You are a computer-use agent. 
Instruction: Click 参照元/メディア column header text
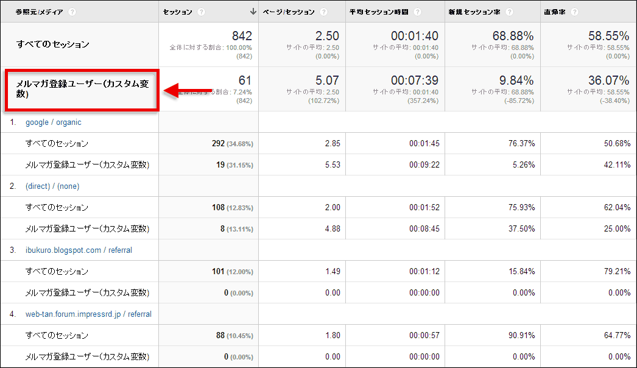pyautogui.click(x=40, y=12)
